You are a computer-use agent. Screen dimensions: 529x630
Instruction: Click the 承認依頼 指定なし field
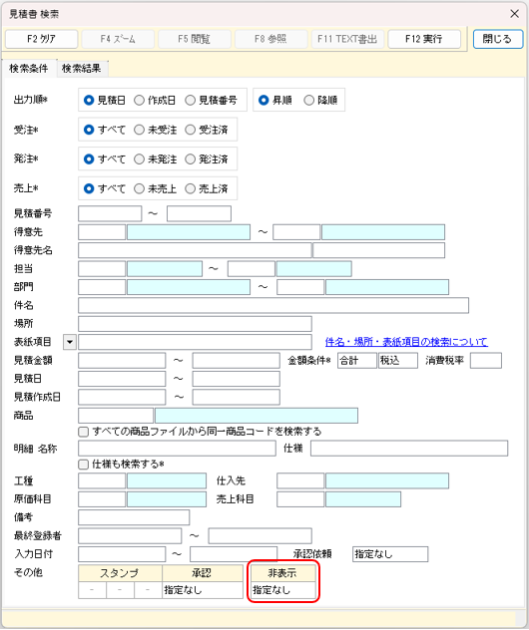click(390, 554)
